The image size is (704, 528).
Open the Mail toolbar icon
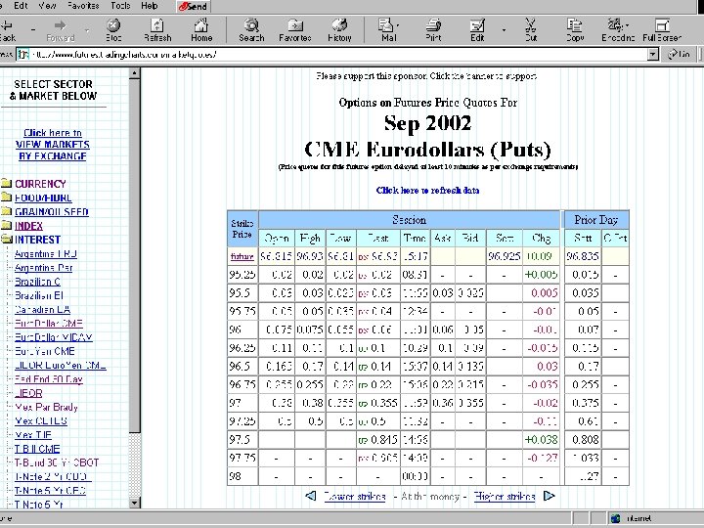(387, 30)
